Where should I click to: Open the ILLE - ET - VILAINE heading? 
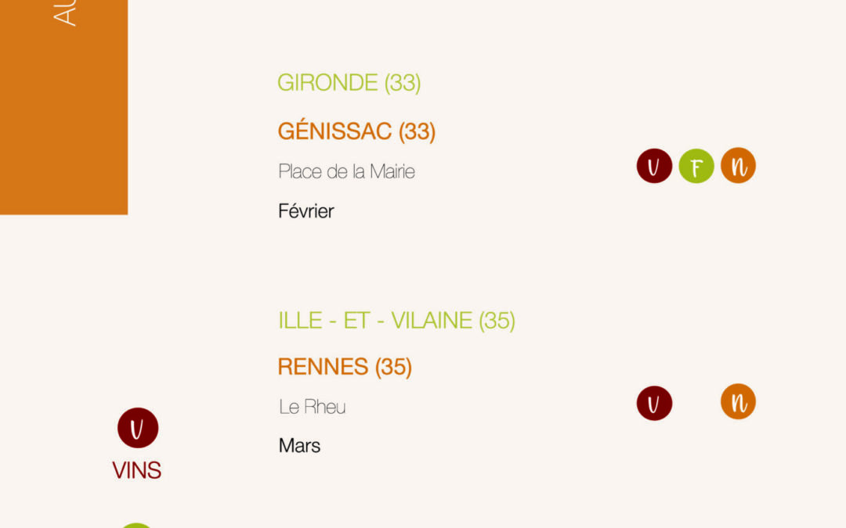(396, 321)
